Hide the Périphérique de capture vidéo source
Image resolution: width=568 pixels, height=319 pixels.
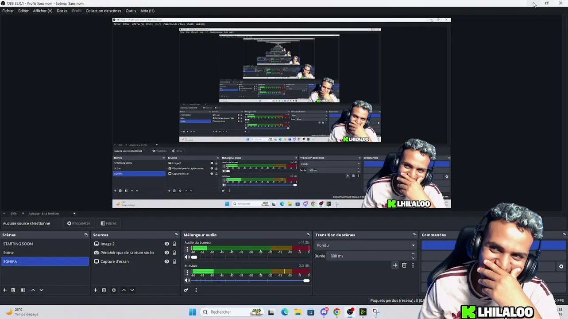click(167, 253)
